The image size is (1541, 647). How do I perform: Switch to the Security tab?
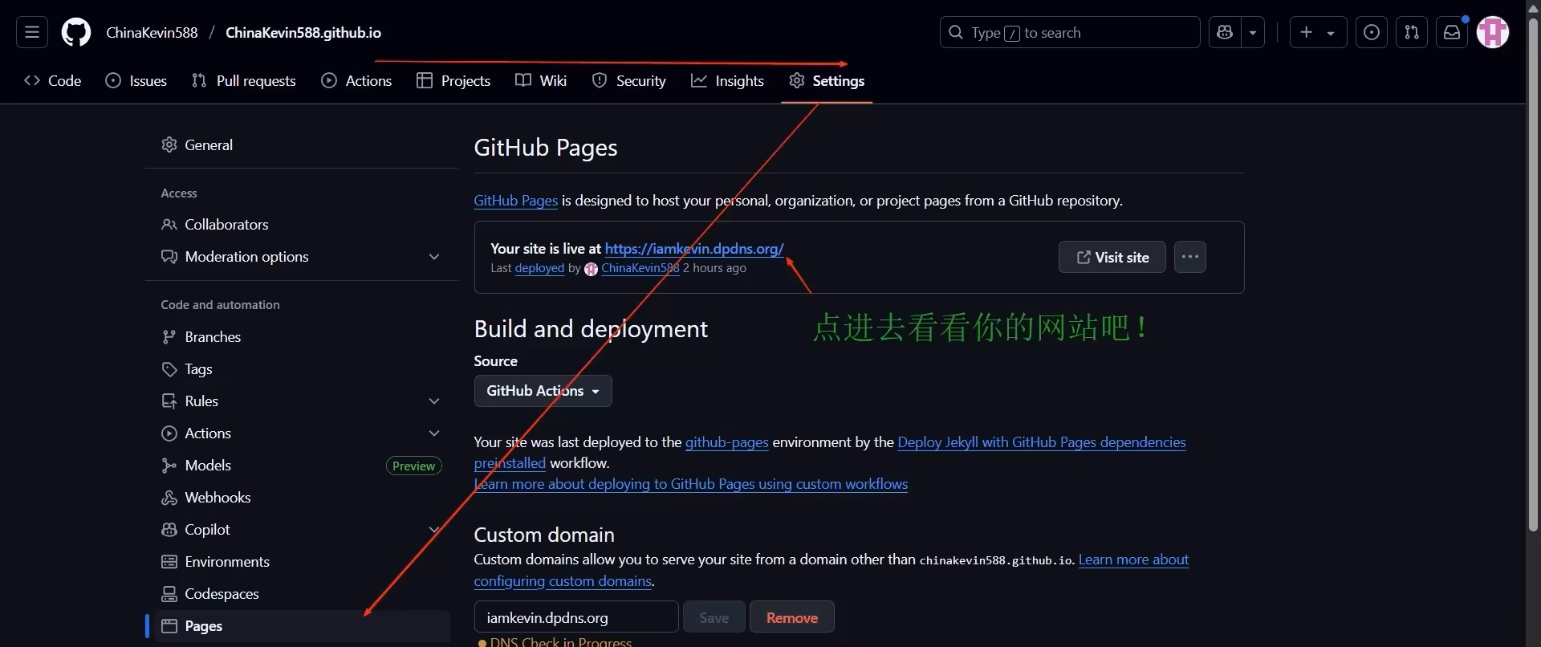629,81
